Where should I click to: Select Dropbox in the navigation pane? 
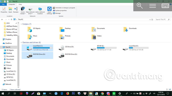point(7,39)
